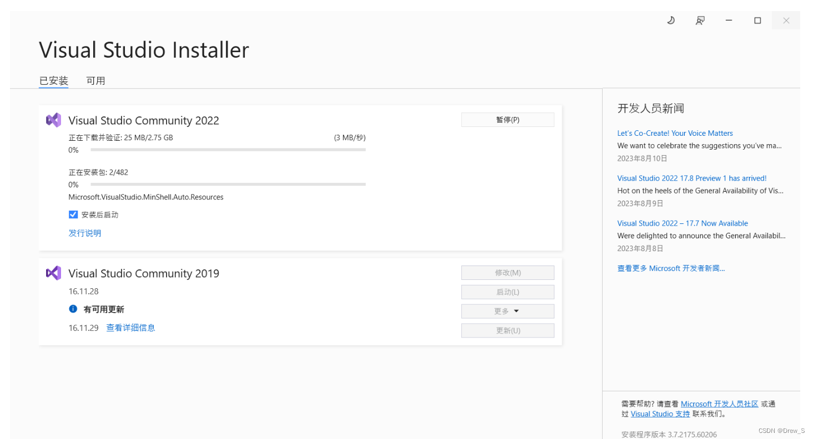Click the blue update-available info icon

click(x=73, y=309)
